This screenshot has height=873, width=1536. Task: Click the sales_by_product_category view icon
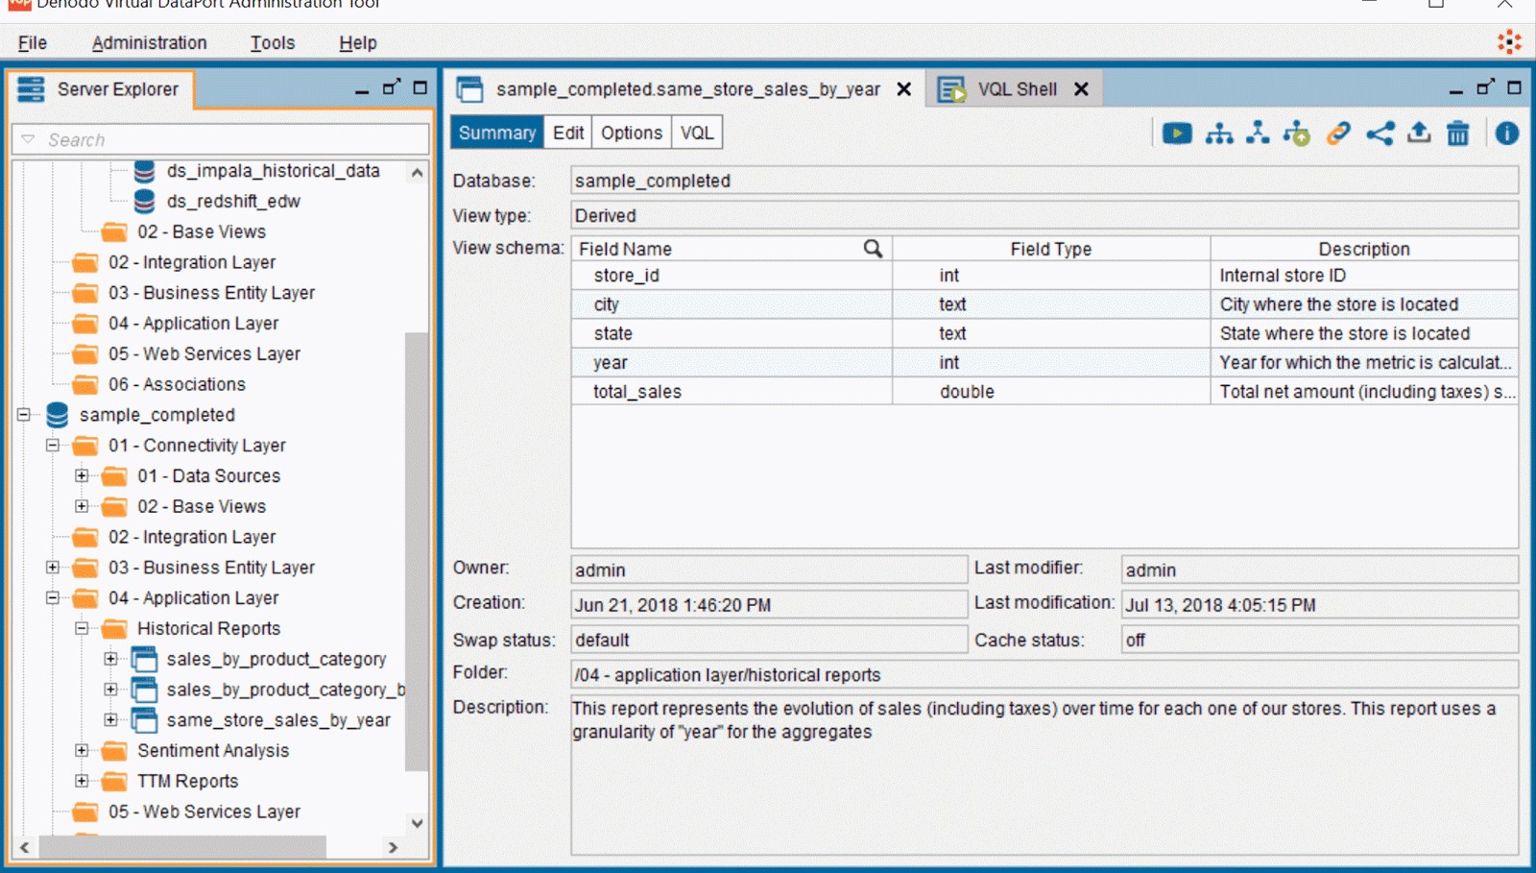[x=144, y=659]
